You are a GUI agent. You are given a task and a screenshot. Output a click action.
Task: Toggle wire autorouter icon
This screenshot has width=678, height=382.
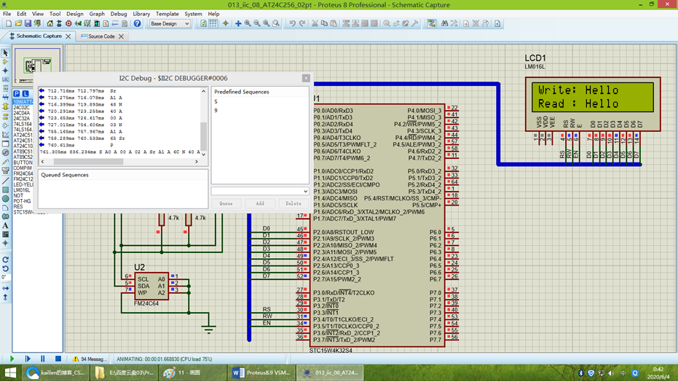tap(432, 24)
